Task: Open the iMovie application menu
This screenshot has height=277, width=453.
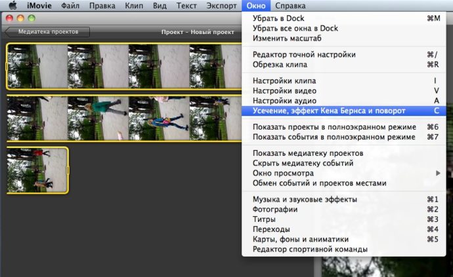Action: 39,5
